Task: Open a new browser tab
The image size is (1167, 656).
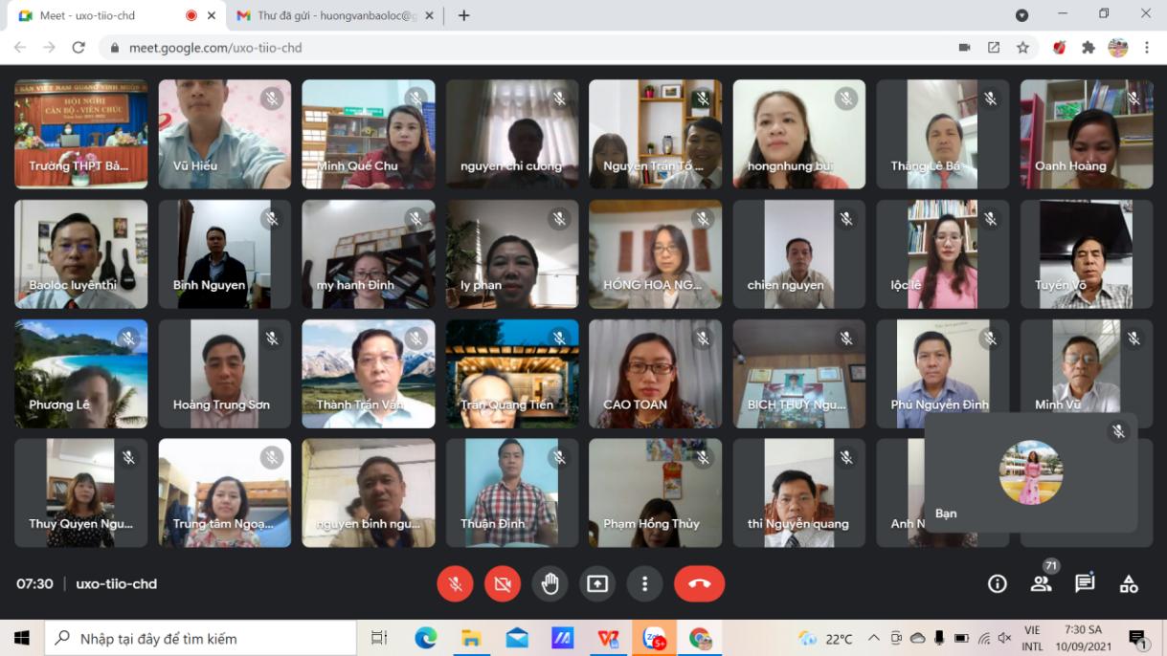Action: [x=464, y=15]
